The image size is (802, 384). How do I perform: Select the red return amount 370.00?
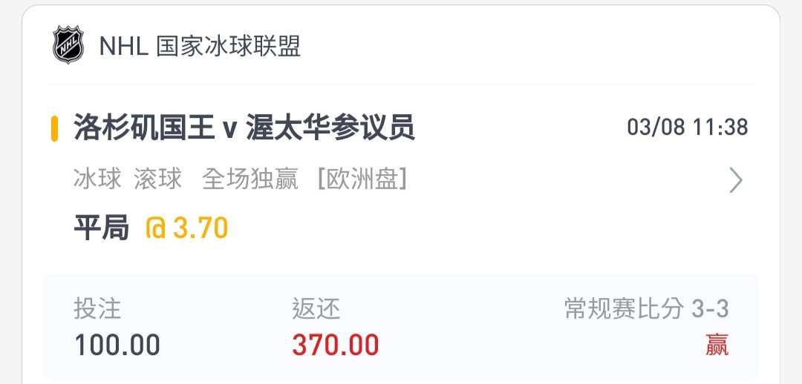(336, 345)
